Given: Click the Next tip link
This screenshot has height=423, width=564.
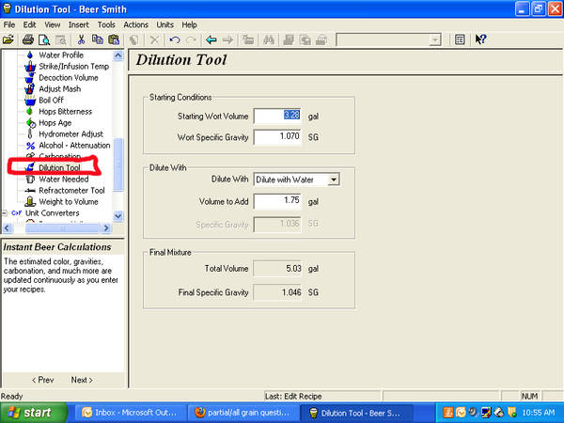Looking at the screenshot, I should click(x=82, y=380).
